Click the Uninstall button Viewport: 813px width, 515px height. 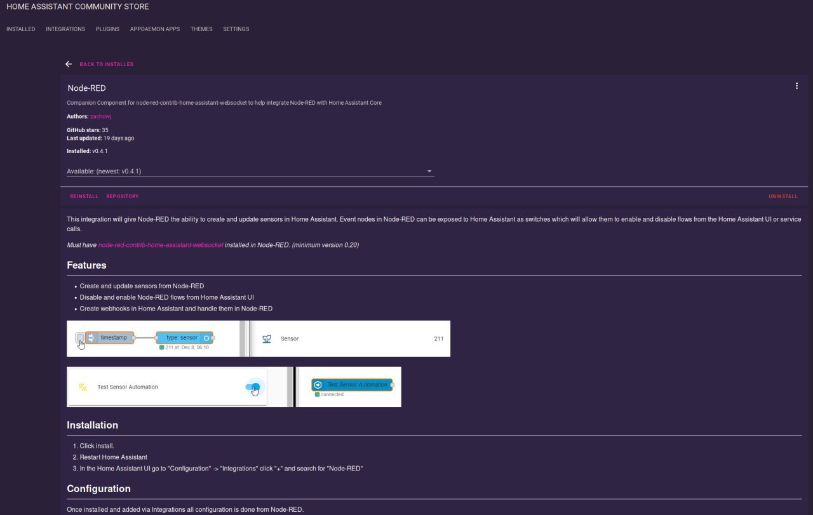click(783, 196)
